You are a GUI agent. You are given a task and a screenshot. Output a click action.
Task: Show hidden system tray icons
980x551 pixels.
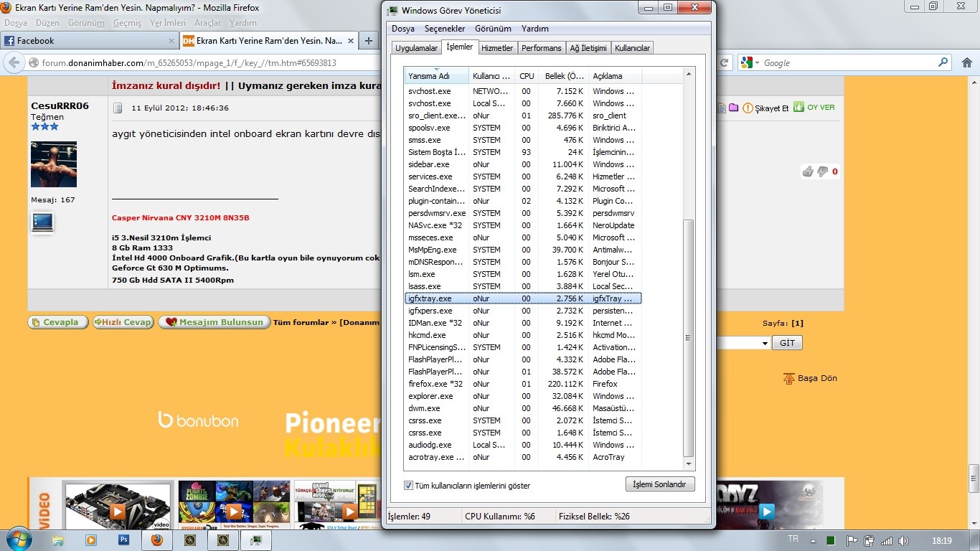[x=812, y=540]
